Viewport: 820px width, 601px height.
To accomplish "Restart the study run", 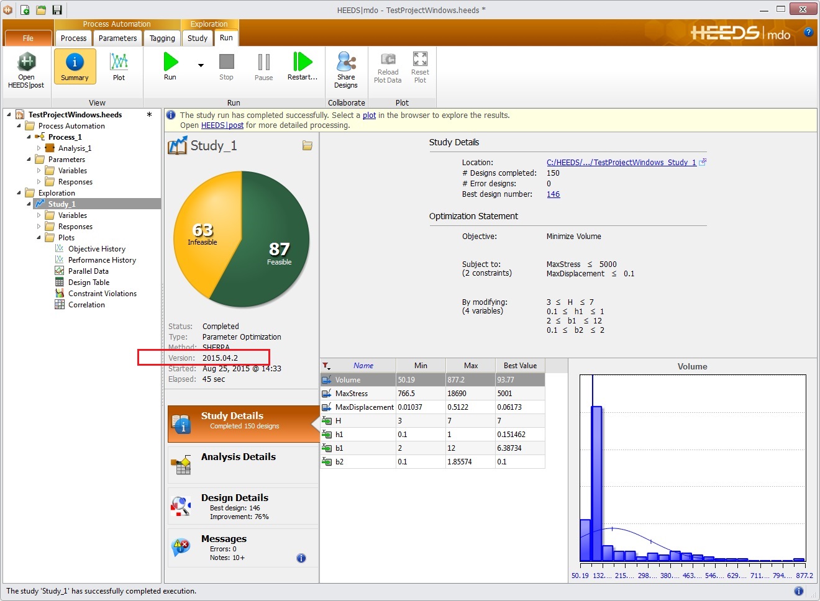I will point(303,66).
